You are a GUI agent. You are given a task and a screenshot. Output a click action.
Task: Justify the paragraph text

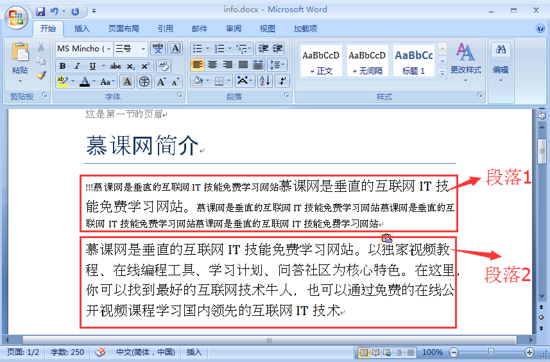point(243,65)
